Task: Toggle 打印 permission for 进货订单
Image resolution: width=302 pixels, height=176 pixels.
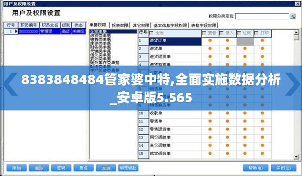Action: coord(262,40)
